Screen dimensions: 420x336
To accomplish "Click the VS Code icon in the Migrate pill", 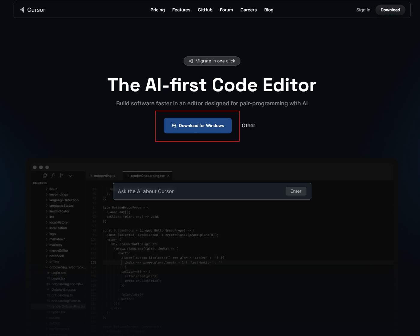I will (x=191, y=61).
